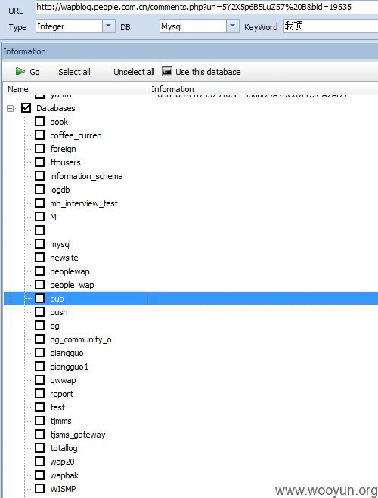Check the qg_community_o checkbox
This screenshot has height=498, width=378.
pos(40,339)
